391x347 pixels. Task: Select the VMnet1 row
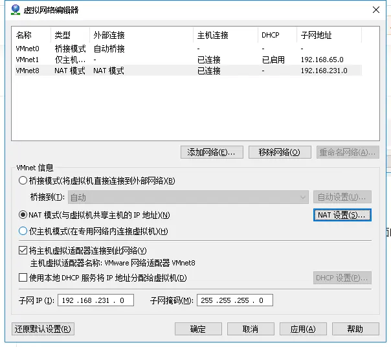(188, 60)
